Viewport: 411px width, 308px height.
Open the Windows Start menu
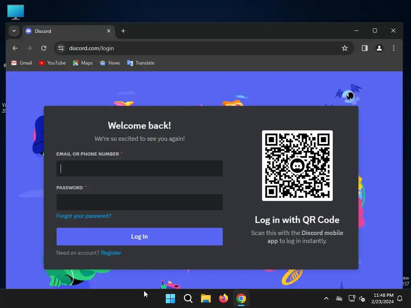pyautogui.click(x=170, y=298)
